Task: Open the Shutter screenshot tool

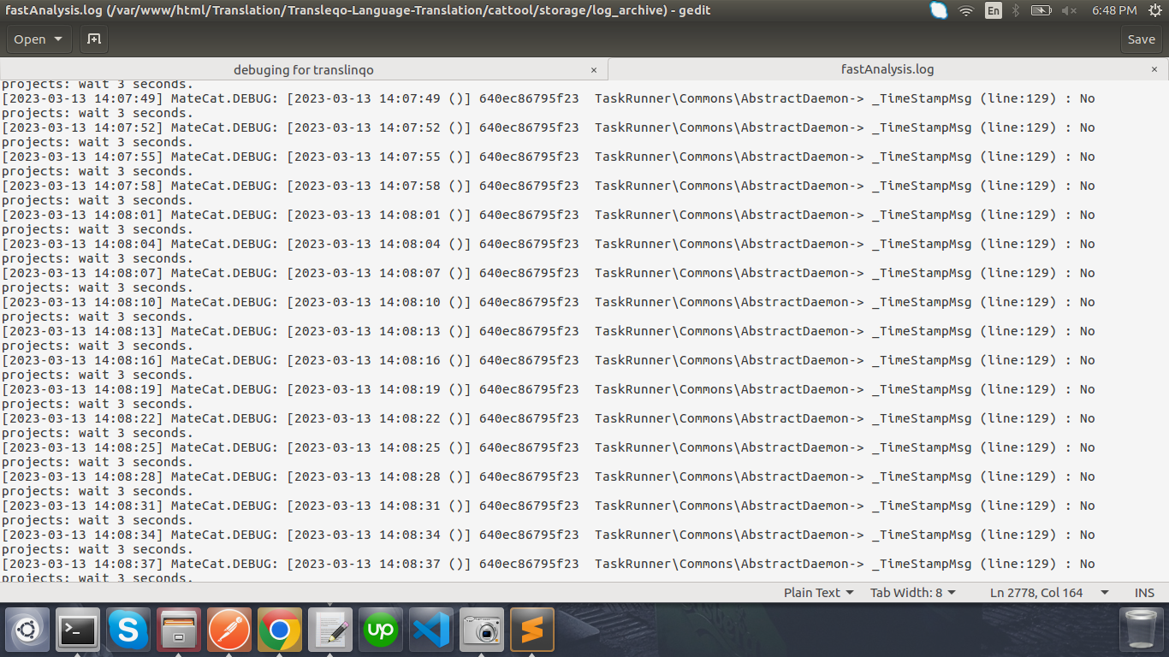Action: coord(482,629)
